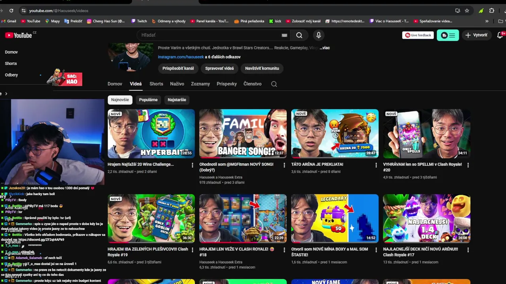Screen dimensions: 506x284
Task: Select the Populárne sort chip
Action: point(148,100)
